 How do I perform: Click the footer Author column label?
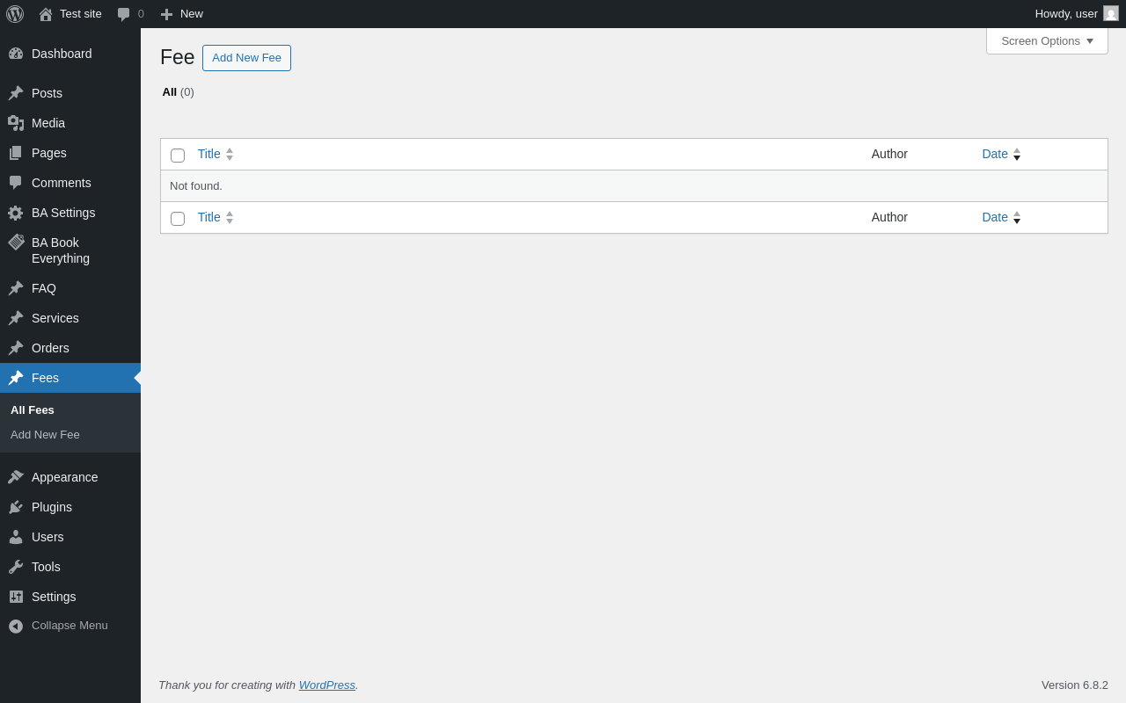[889, 217]
